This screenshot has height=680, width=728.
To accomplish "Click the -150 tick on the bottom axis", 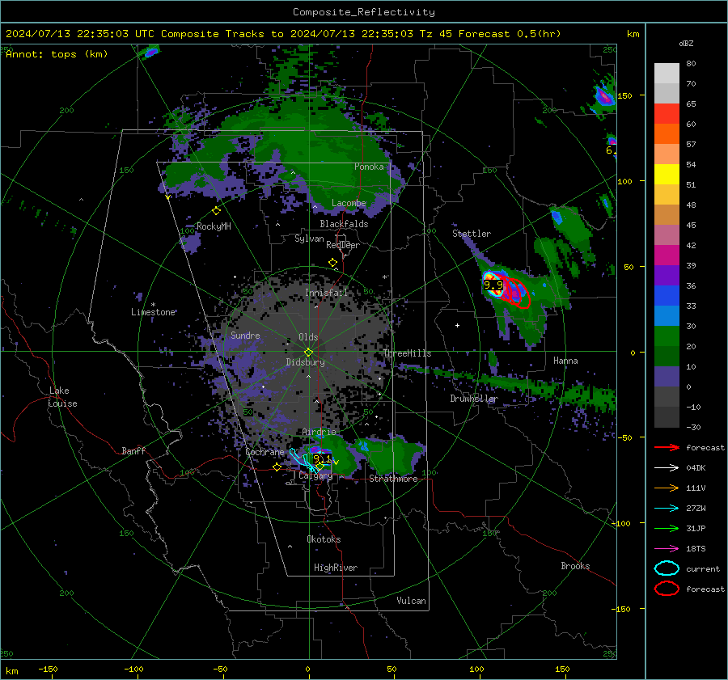I will point(48,669).
